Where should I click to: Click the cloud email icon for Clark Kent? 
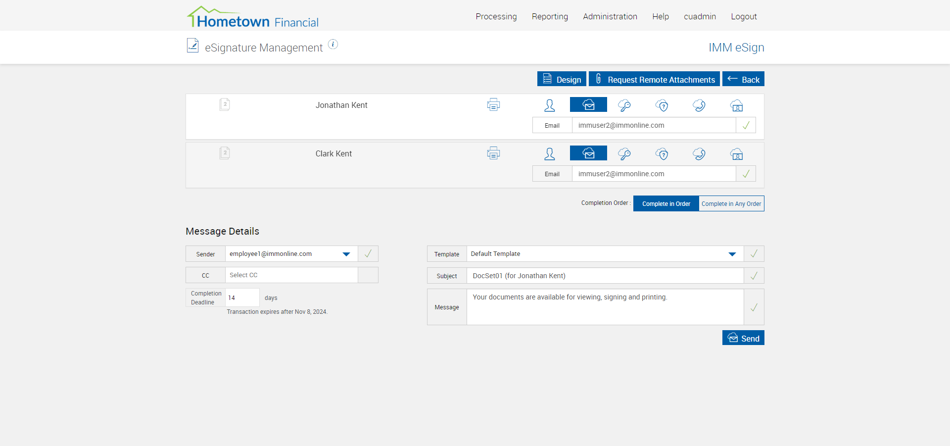[588, 153]
